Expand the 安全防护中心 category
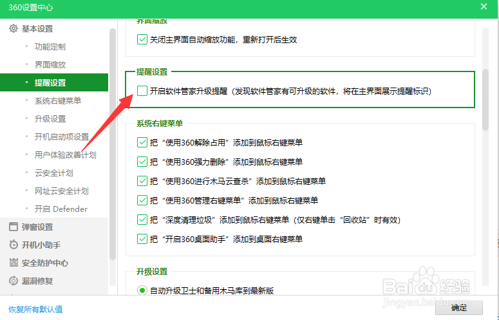The height and width of the screenshot is (320, 499). pyautogui.click(x=45, y=263)
